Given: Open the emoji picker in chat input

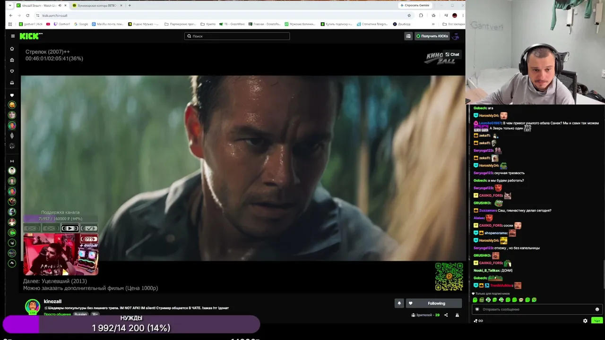Looking at the screenshot, I should tap(597, 309).
